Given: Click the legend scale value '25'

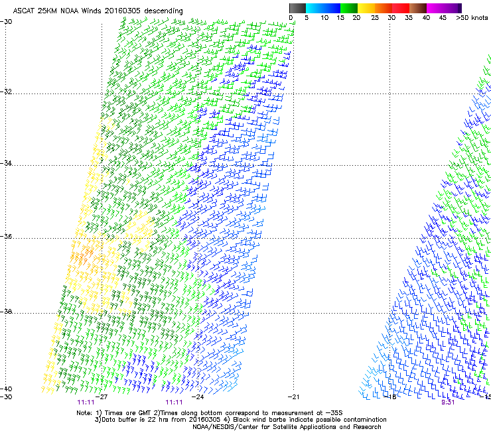Looking at the screenshot, I should coord(375,17).
